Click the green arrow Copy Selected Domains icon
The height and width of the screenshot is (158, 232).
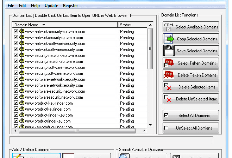pos(169,39)
